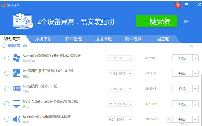Click the 返回 link

tap(186, 21)
